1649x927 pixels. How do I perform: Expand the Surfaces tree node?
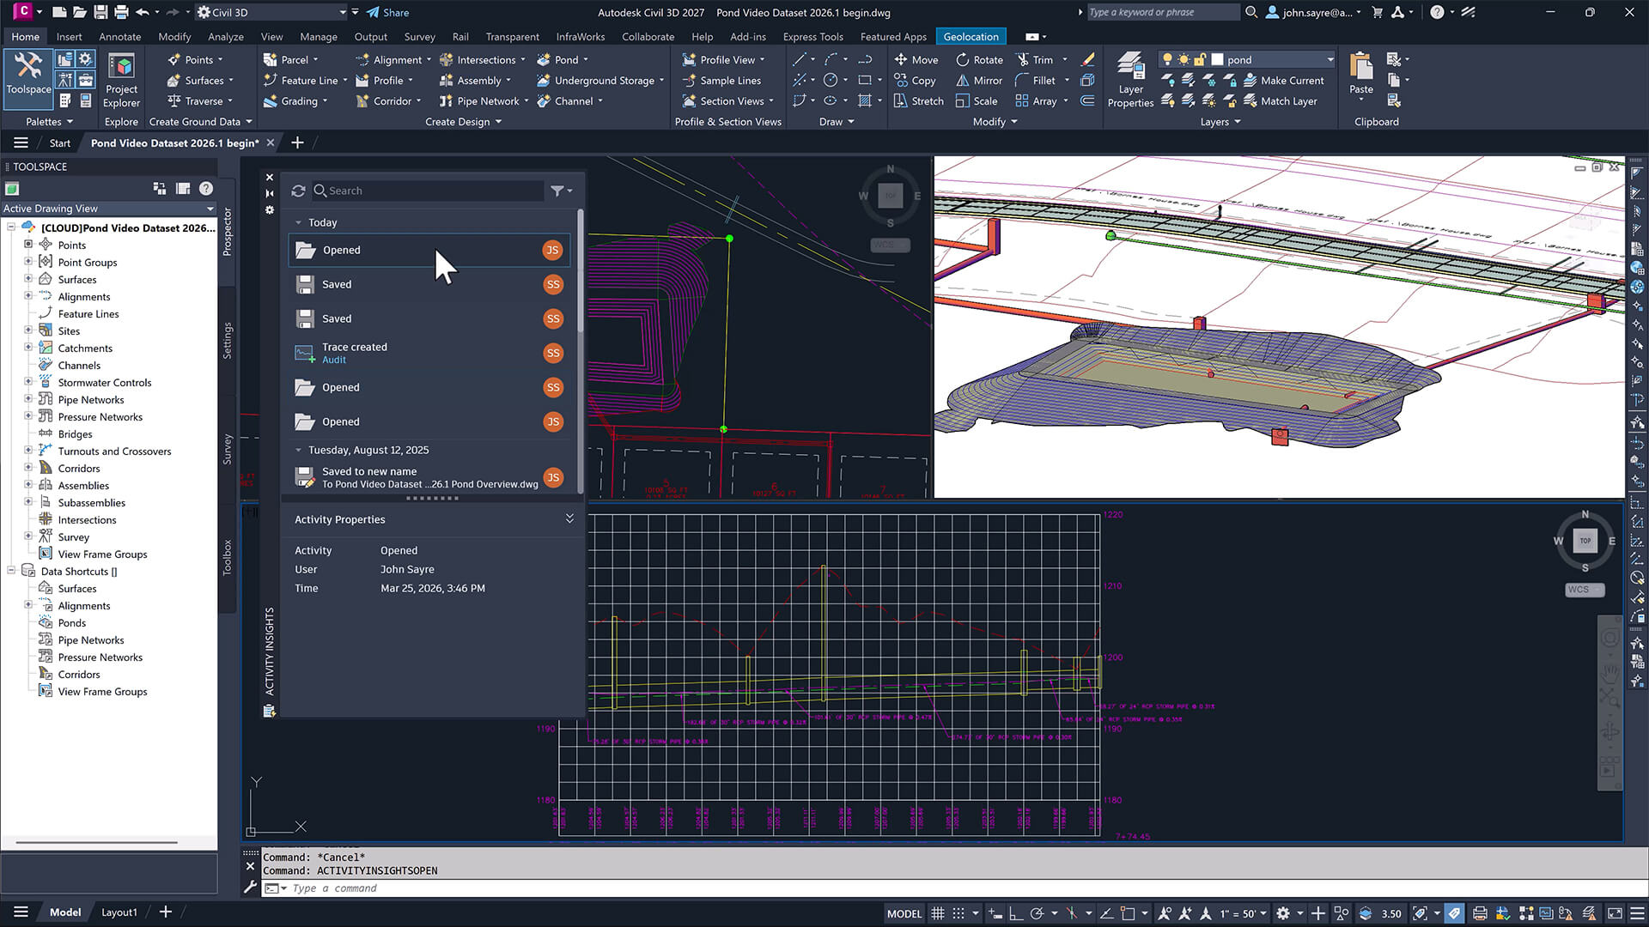point(28,279)
